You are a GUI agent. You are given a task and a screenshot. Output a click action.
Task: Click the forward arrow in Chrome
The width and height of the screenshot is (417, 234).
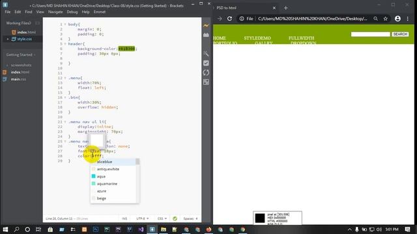click(220, 19)
